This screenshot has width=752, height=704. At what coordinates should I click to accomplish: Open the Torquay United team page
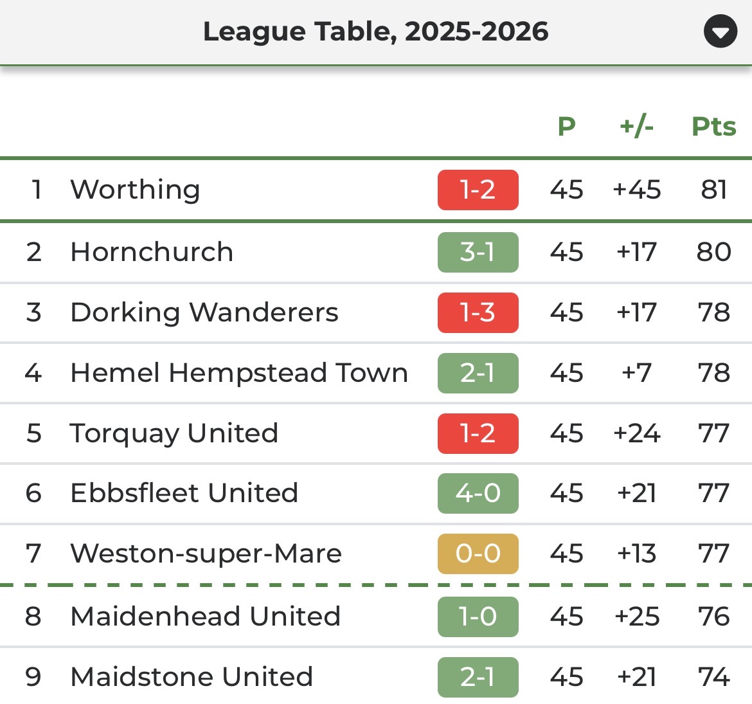[174, 433]
